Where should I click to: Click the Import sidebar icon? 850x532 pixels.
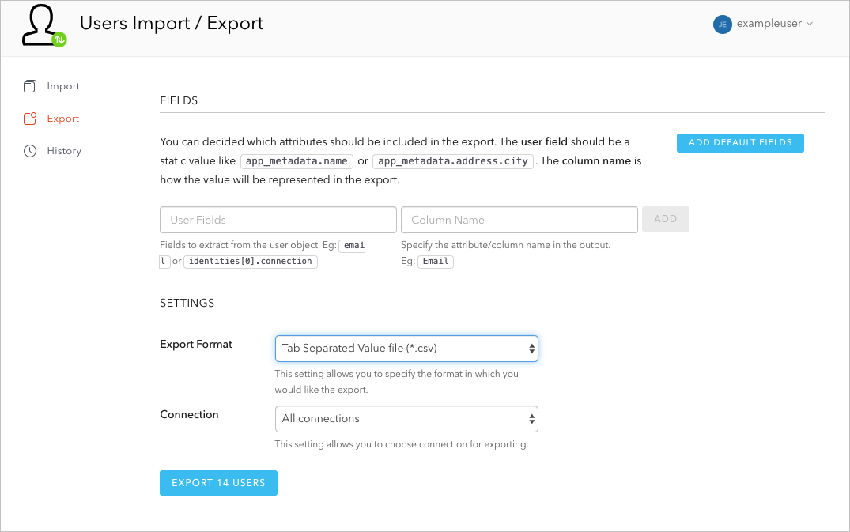(x=30, y=86)
